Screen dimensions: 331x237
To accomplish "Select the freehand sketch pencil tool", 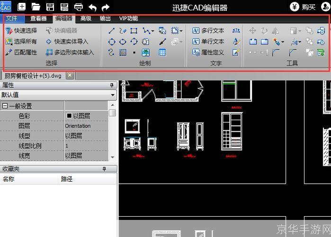I will click(x=123, y=31).
